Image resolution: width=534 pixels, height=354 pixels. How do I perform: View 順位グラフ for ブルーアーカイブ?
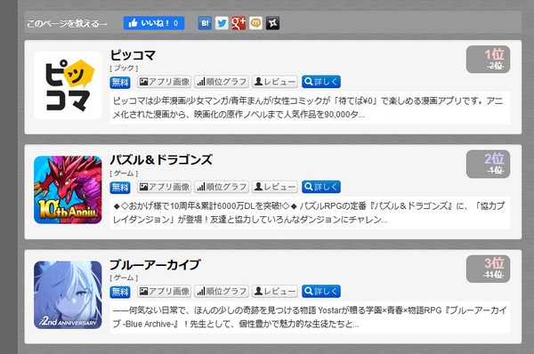point(222,292)
